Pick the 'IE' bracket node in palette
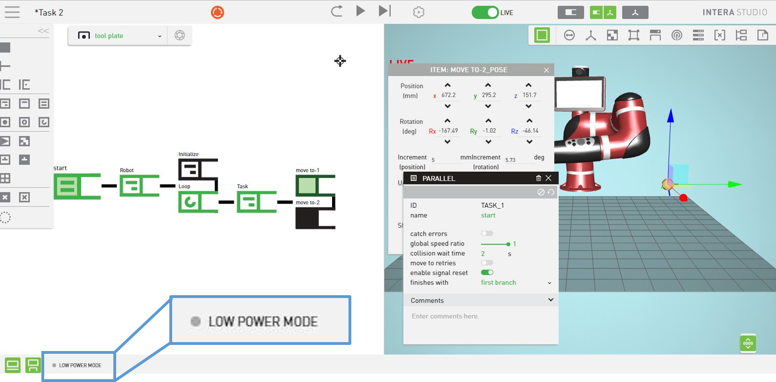This screenshot has height=382, width=776. click(24, 84)
